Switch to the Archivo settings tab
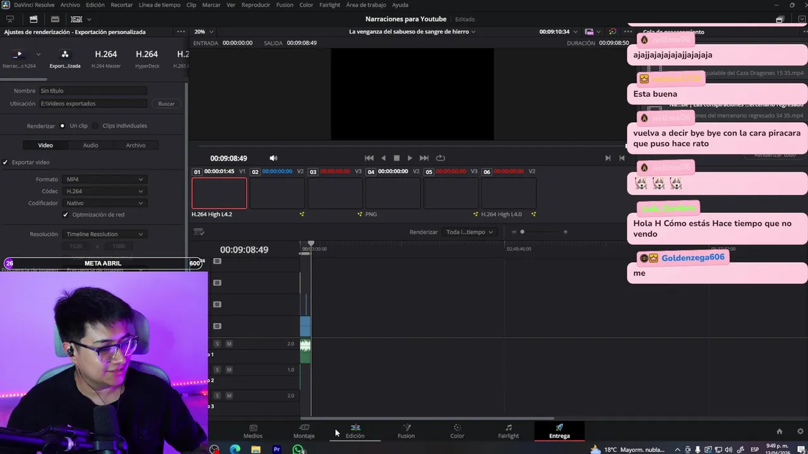The image size is (808, 454). (x=136, y=145)
